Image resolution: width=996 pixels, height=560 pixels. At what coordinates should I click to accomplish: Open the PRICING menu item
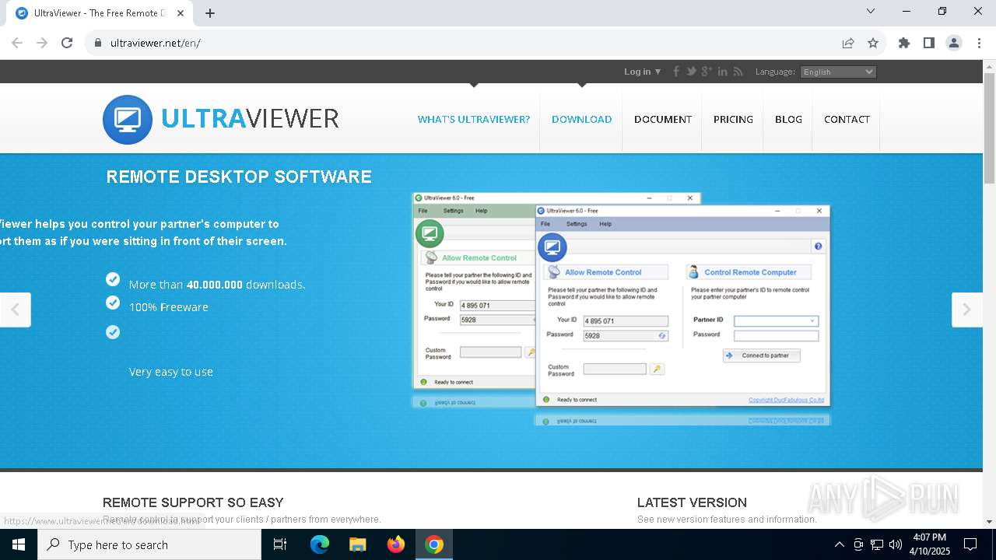coord(733,119)
